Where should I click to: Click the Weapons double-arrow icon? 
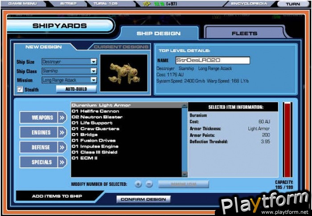(x=62, y=117)
